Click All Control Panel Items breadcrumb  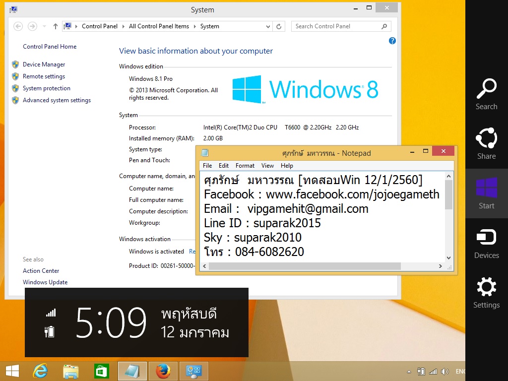159,26
